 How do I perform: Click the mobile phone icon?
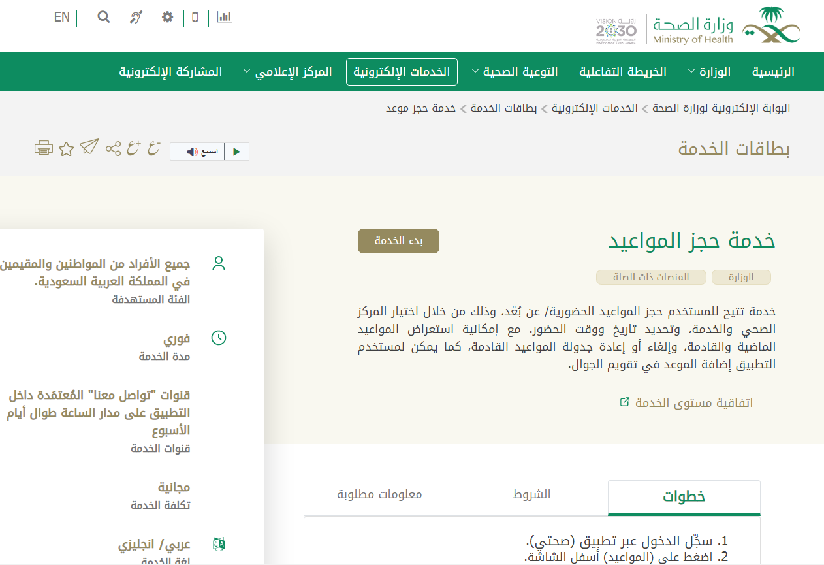coord(195,17)
